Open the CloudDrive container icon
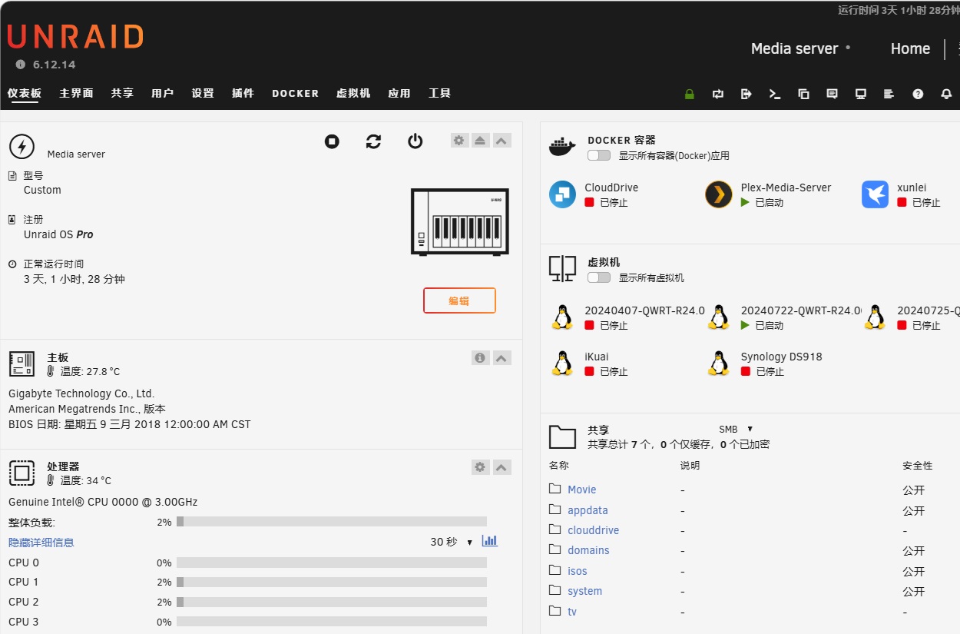The width and height of the screenshot is (960, 634). pos(563,194)
